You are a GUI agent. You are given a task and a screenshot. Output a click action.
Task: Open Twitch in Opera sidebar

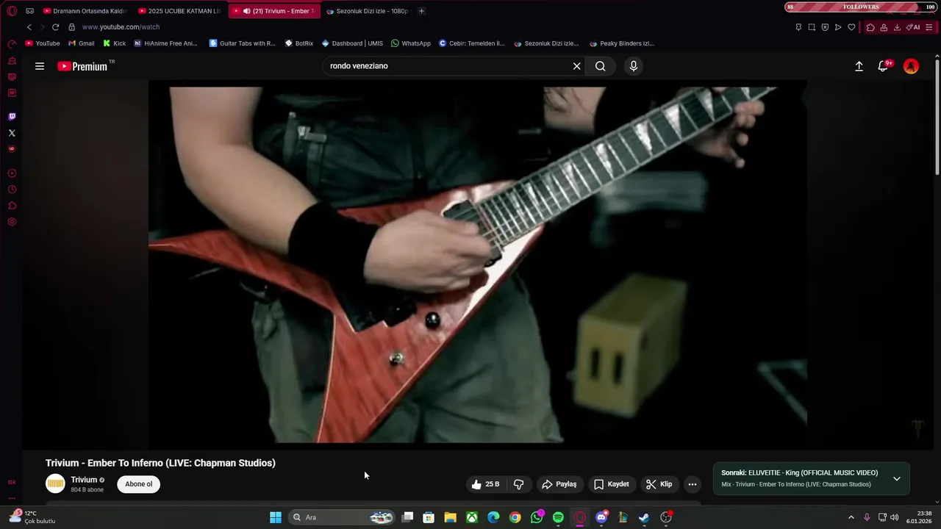tap(12, 117)
